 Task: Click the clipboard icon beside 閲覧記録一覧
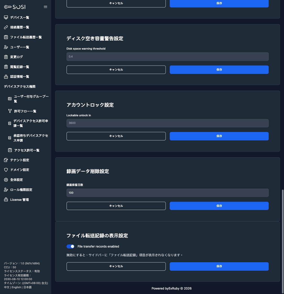point(6,67)
